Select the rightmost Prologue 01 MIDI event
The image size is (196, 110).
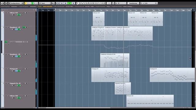[x=172, y=75]
